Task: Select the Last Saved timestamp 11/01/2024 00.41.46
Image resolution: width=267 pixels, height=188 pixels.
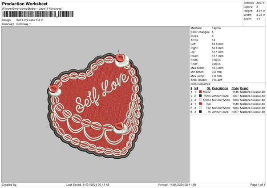Action: tap(96, 184)
